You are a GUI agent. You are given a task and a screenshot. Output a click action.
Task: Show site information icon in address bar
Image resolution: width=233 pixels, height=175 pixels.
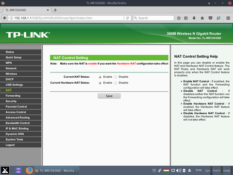(x=12, y=18)
